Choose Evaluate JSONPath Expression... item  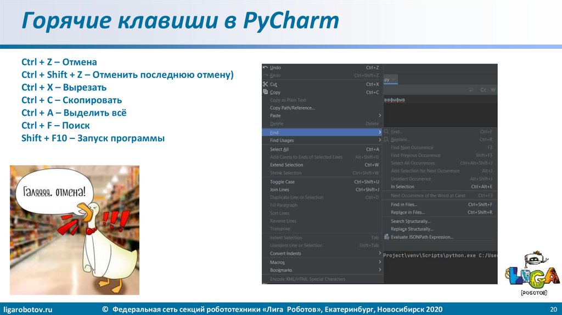[x=440, y=237]
